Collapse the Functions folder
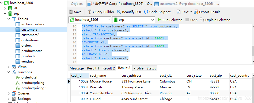The width and height of the screenshot is (254, 103). pyautogui.click(x=9, y=72)
